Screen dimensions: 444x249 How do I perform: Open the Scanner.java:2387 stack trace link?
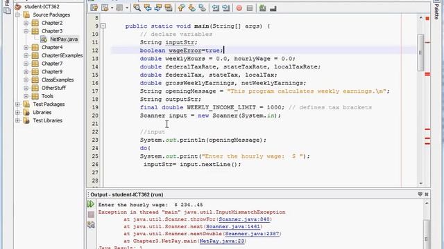pyautogui.click(x=252, y=234)
